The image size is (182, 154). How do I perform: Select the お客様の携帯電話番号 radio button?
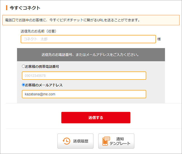pyautogui.click(x=23, y=67)
